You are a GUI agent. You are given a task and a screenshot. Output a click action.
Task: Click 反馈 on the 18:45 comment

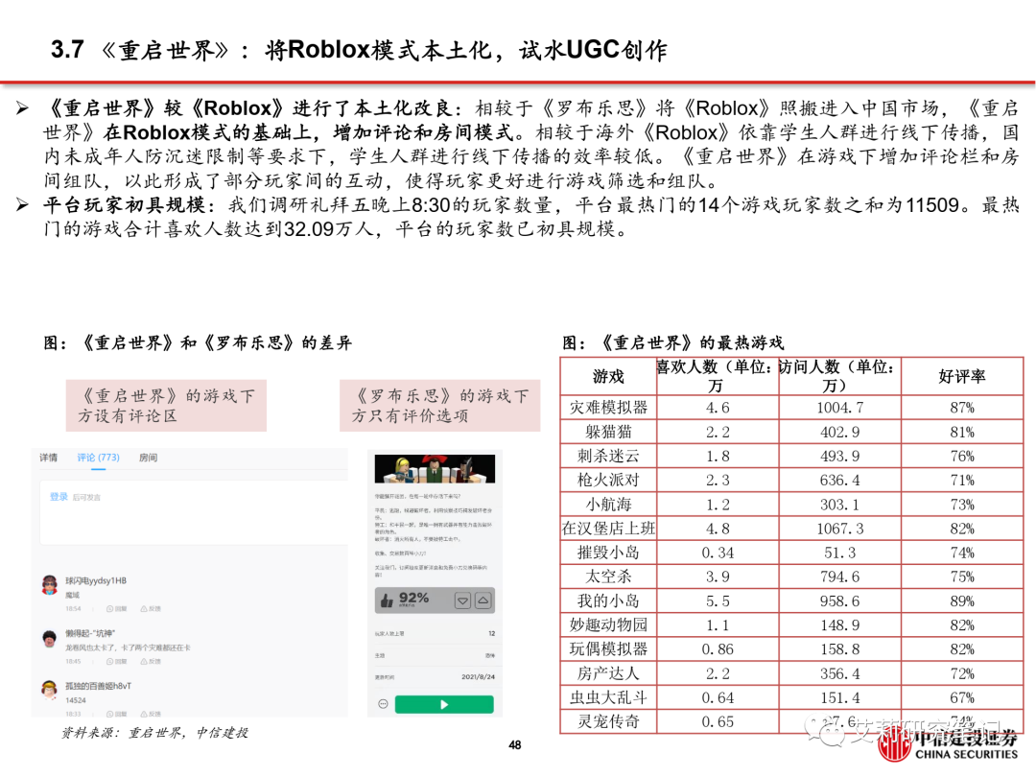coord(151,661)
